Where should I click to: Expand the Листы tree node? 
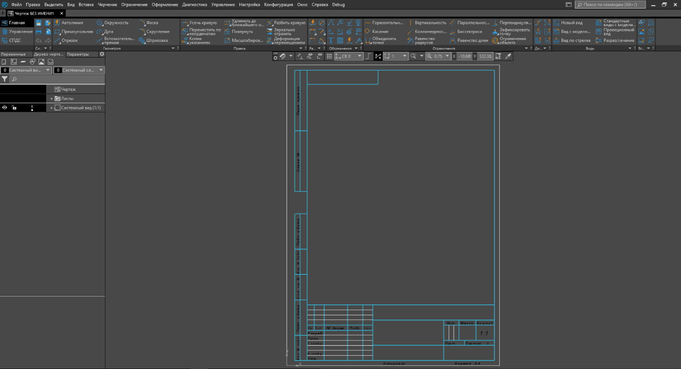pyautogui.click(x=51, y=98)
